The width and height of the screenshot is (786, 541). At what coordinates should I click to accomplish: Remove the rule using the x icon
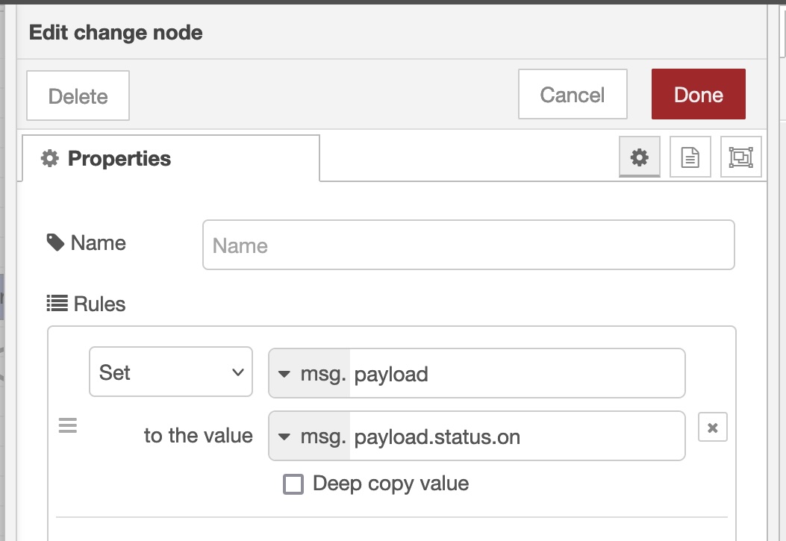[713, 427]
